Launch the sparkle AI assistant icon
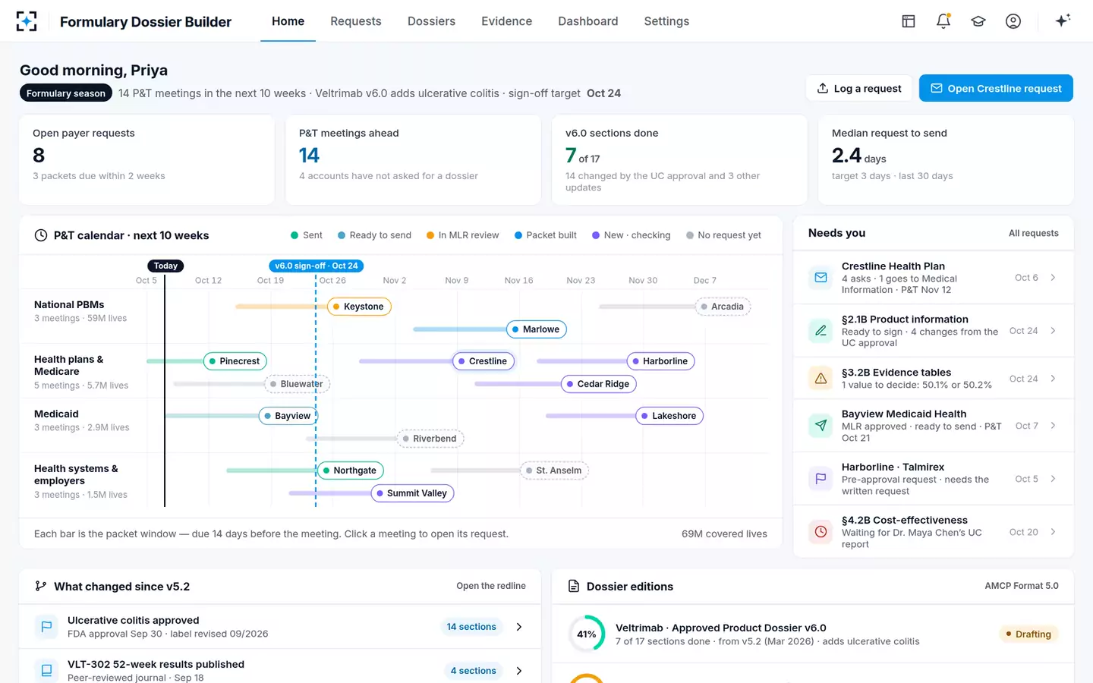The height and width of the screenshot is (683, 1093). pos(1063,20)
